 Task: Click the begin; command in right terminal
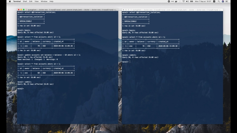(x=132, y=30)
